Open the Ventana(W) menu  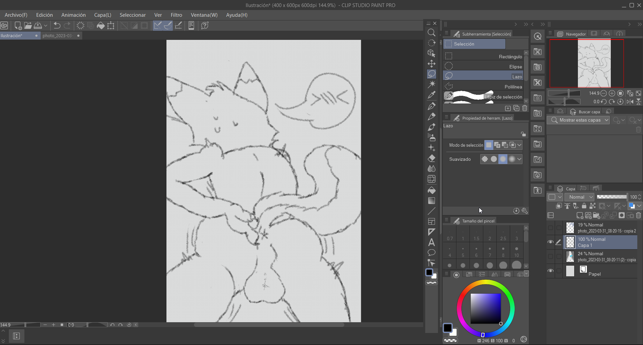(x=204, y=15)
